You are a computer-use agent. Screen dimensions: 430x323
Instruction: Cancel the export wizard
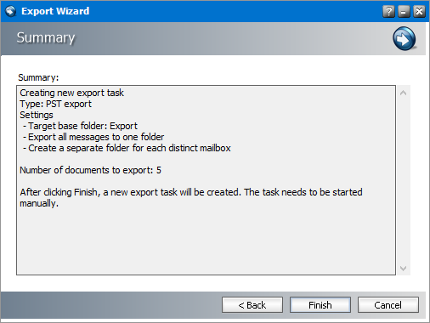click(388, 305)
